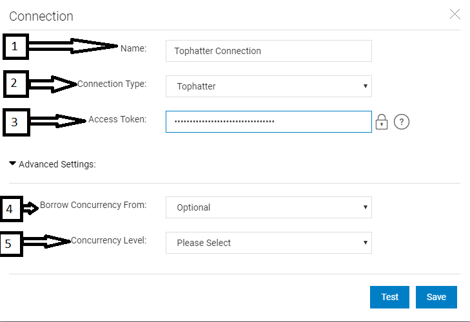Click the Test button
470x322 pixels.
click(x=389, y=297)
